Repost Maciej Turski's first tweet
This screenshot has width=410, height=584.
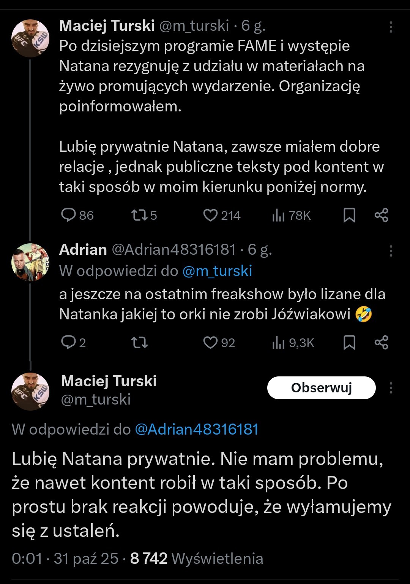139,215
